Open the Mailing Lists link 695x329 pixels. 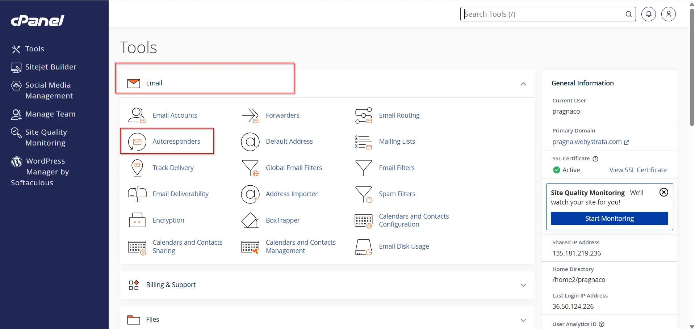tap(397, 142)
